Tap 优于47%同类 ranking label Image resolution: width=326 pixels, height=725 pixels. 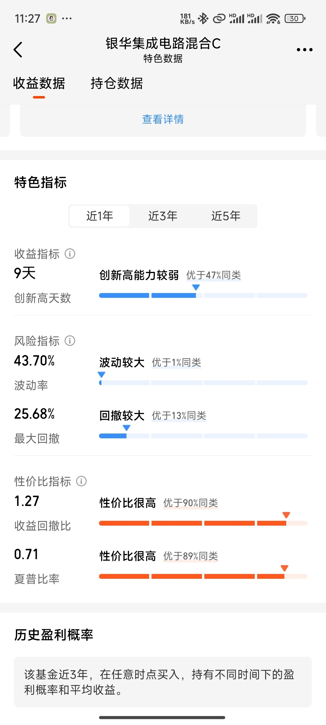click(213, 275)
